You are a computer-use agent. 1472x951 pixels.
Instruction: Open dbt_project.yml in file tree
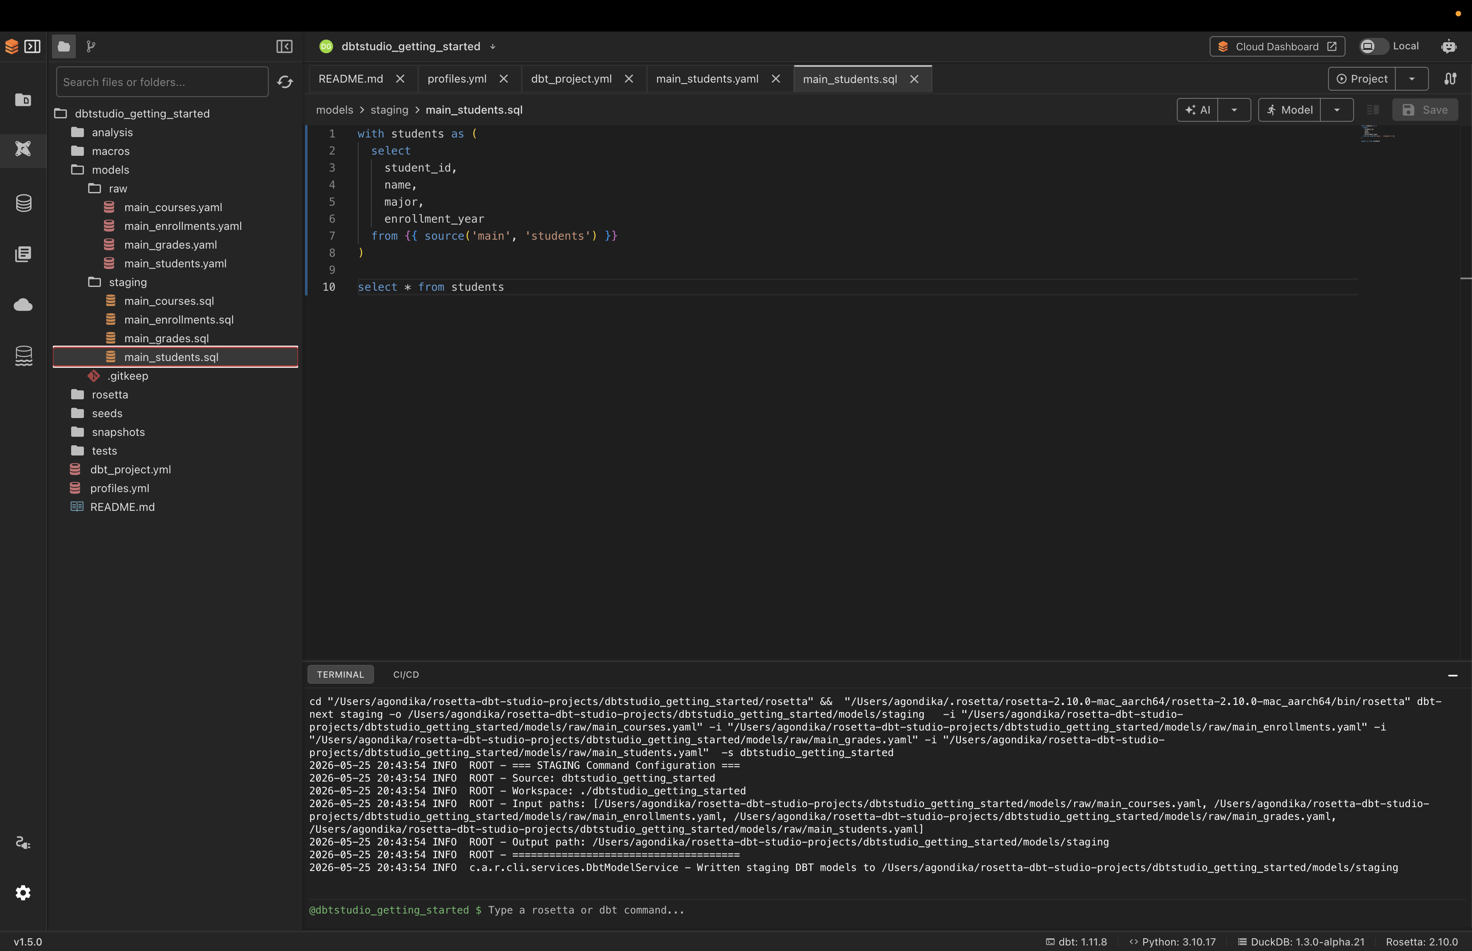coord(130,469)
